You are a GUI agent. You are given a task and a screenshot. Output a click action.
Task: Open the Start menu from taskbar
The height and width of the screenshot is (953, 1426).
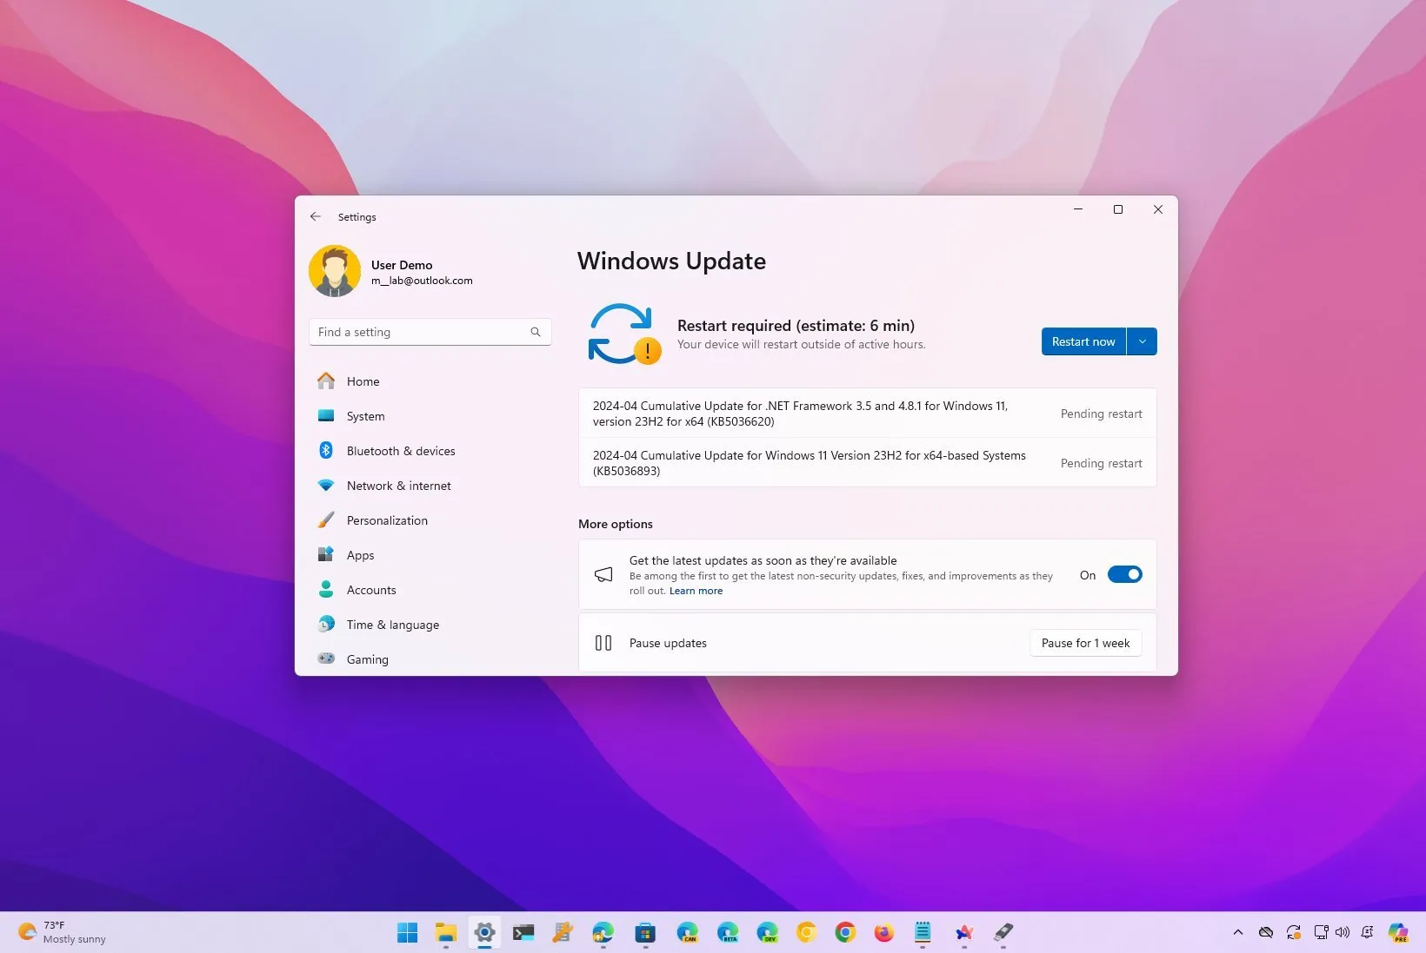[407, 932]
